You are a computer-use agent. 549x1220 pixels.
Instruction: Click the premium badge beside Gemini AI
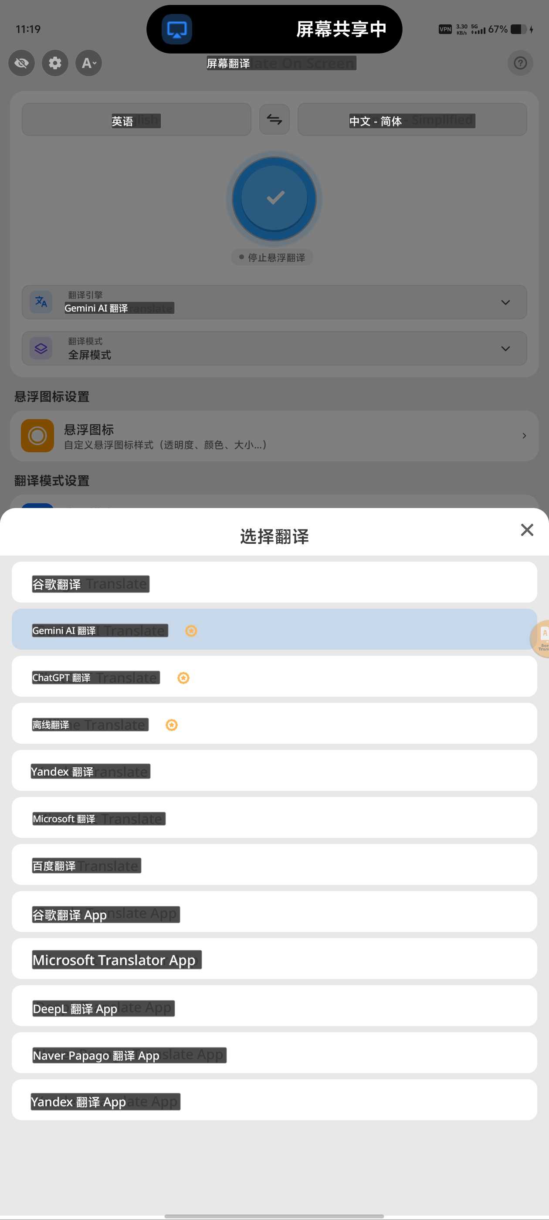click(x=191, y=631)
